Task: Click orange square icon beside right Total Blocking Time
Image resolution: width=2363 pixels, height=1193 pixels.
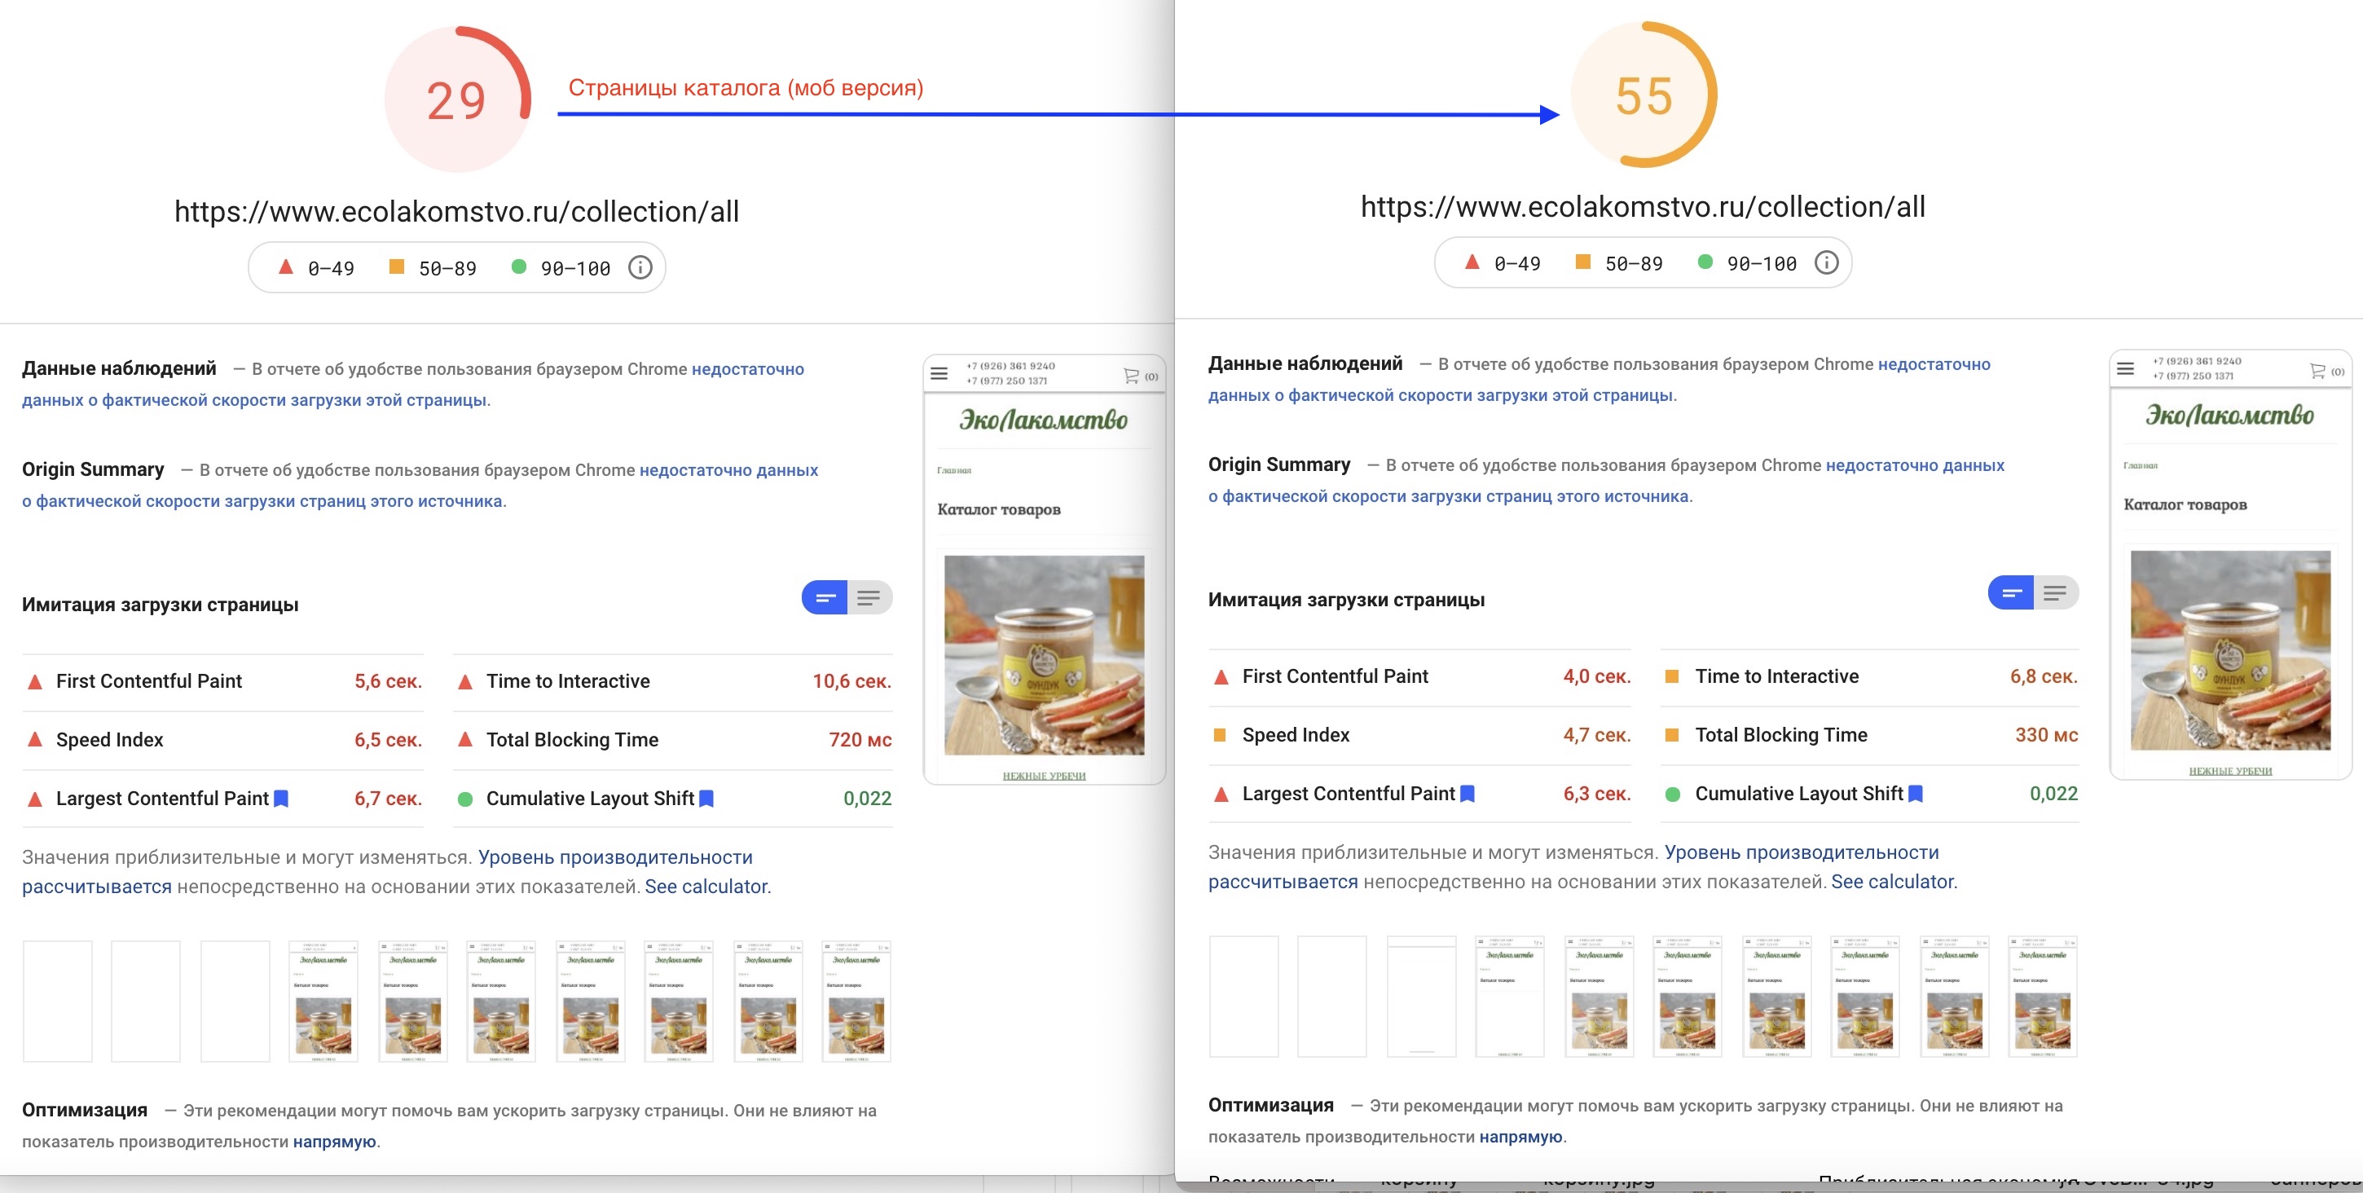Action: point(1671,735)
